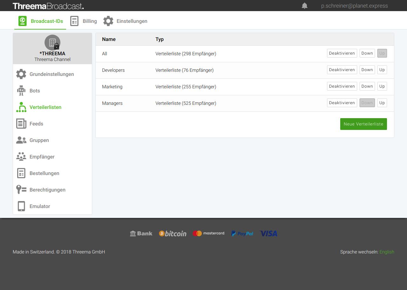Switch language to English

click(387, 252)
